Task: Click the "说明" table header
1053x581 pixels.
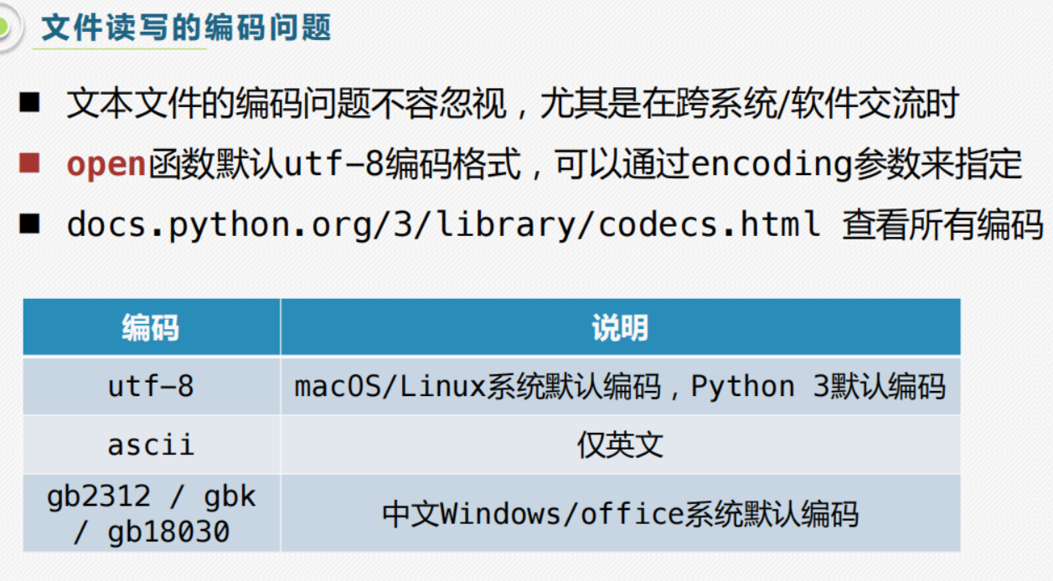Action: (620, 327)
